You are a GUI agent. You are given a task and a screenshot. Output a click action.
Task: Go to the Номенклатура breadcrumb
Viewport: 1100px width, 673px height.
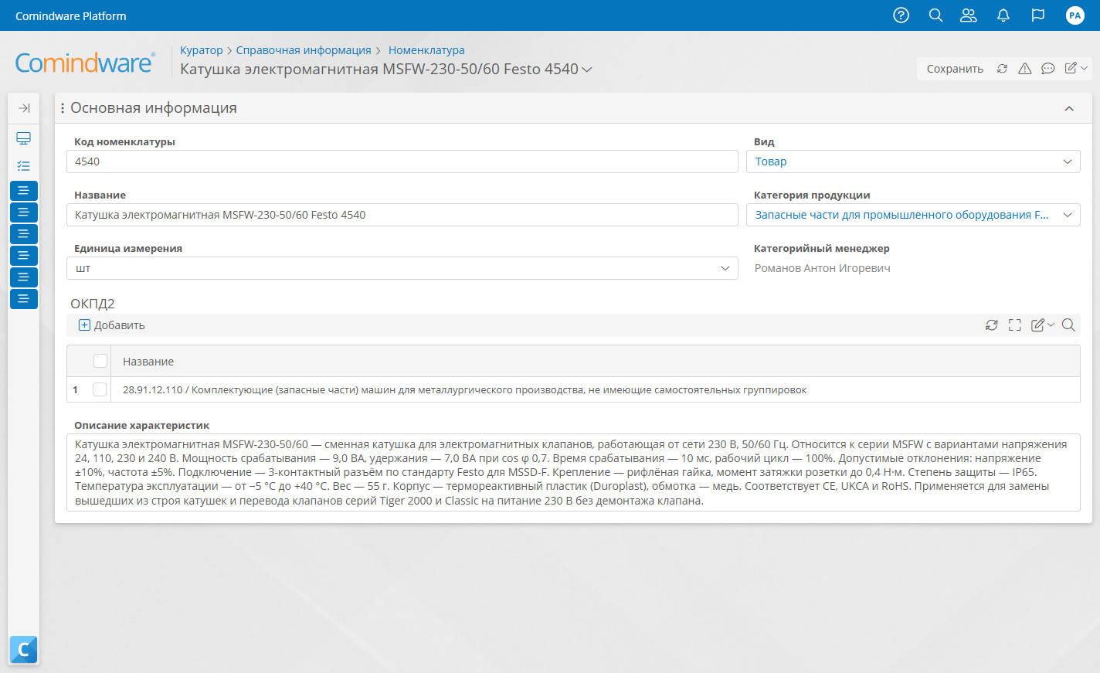(x=426, y=50)
